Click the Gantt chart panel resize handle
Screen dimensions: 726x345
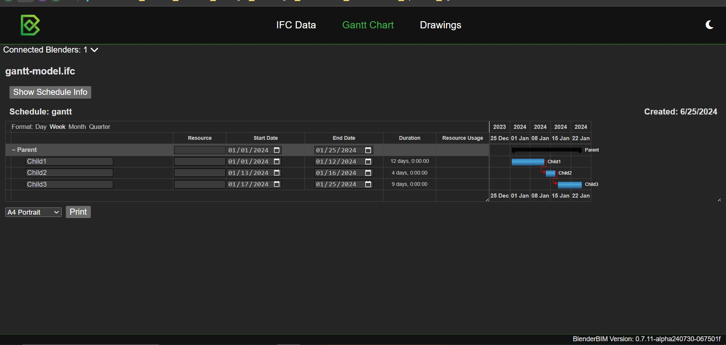719,200
